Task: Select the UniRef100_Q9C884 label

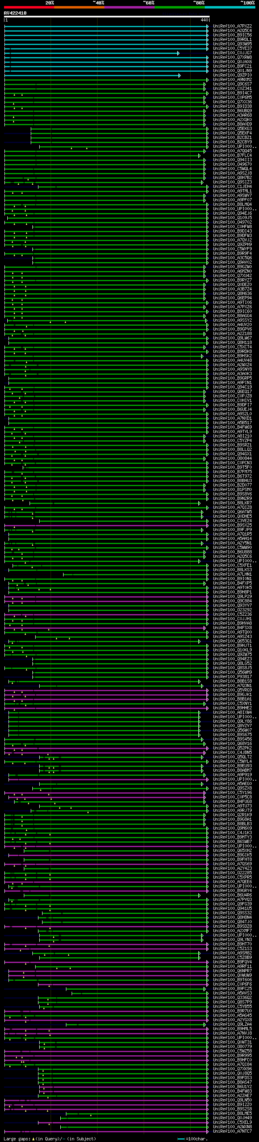Action: (x=232, y=601)
